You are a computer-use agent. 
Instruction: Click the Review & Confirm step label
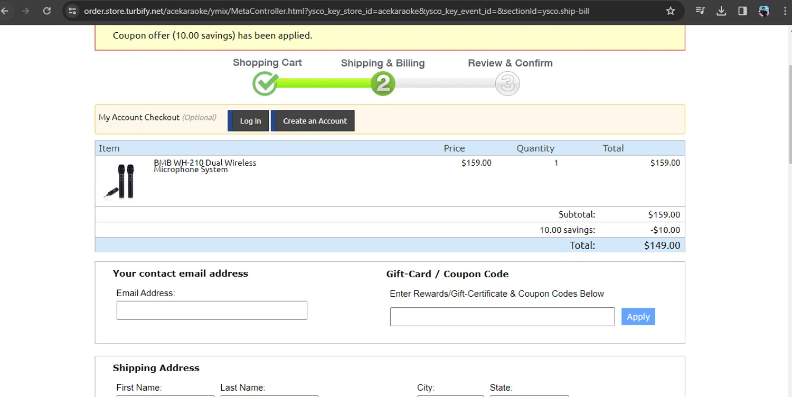point(510,63)
